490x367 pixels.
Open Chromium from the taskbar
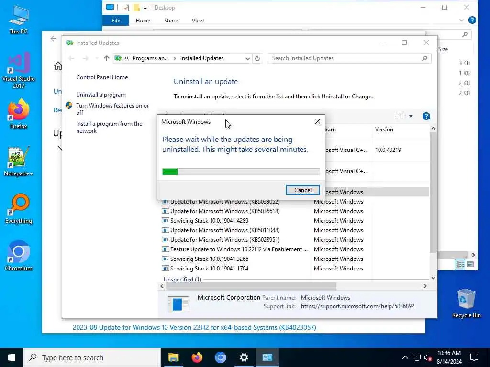point(220,357)
